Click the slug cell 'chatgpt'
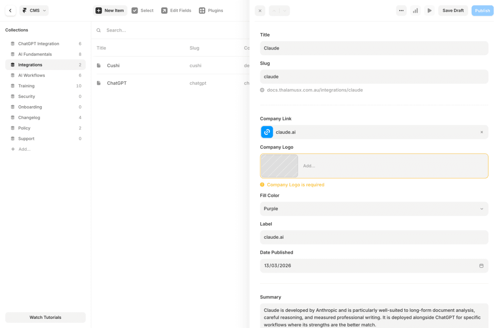499x328 pixels. pyautogui.click(x=198, y=83)
